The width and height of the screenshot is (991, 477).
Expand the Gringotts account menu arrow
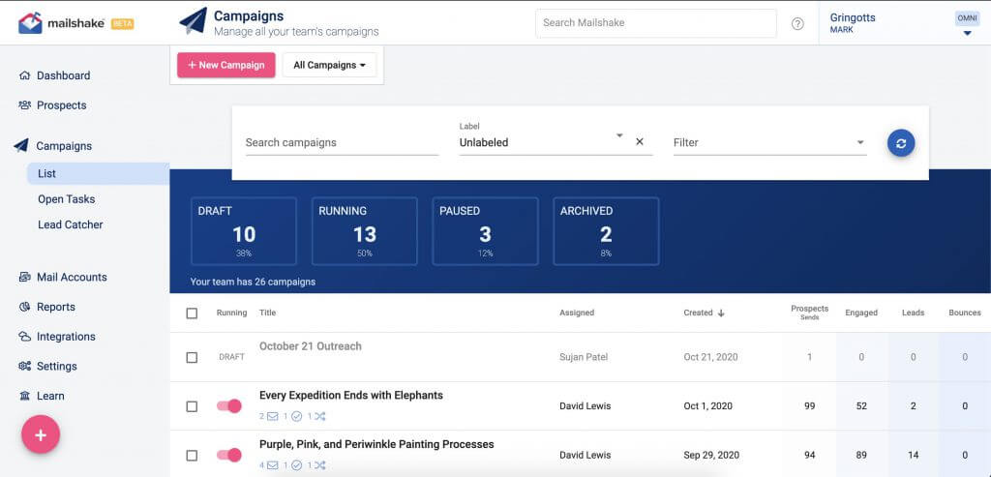967,34
